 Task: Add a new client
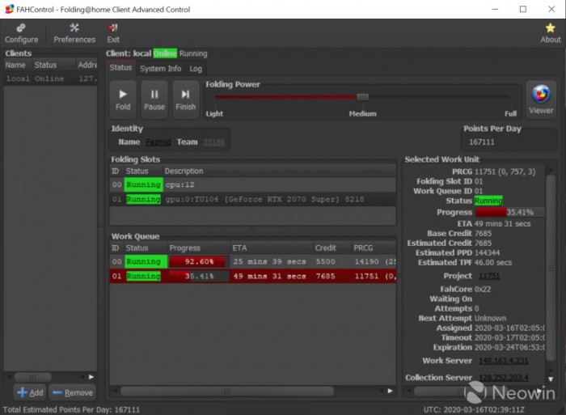click(x=30, y=392)
